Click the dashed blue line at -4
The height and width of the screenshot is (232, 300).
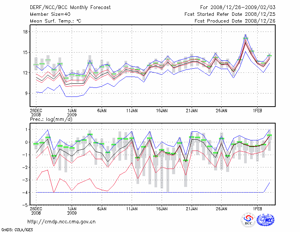150,192
